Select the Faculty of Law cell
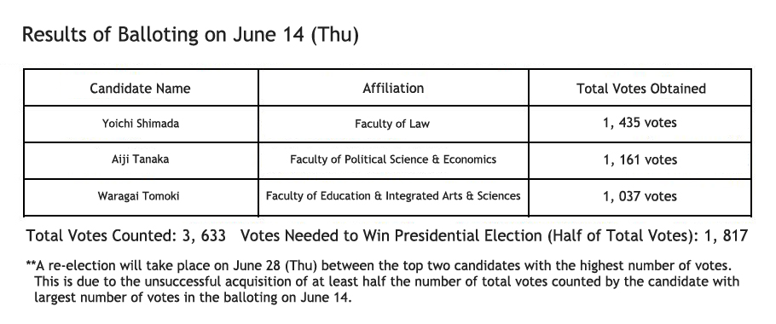This screenshot has width=776, height=324. pyautogui.click(x=393, y=124)
